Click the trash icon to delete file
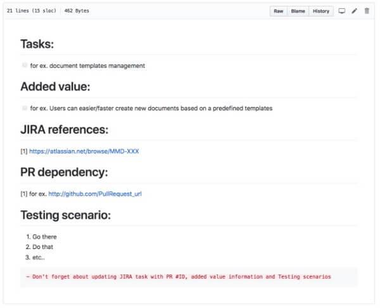Image resolution: width=380 pixels, height=308 pixels. tap(367, 11)
